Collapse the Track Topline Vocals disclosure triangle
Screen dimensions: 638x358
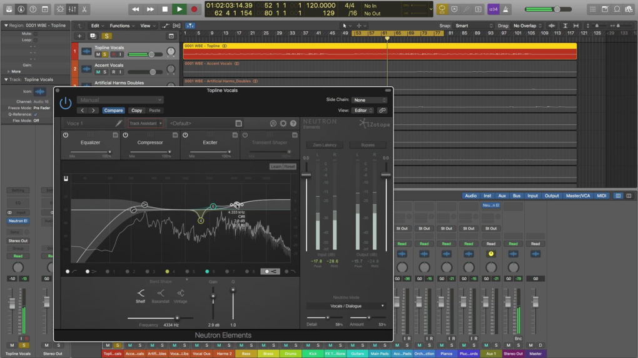[x=6, y=79]
